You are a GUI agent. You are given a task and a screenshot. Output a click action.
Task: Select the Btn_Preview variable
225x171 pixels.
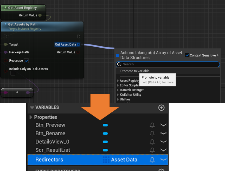(50, 125)
